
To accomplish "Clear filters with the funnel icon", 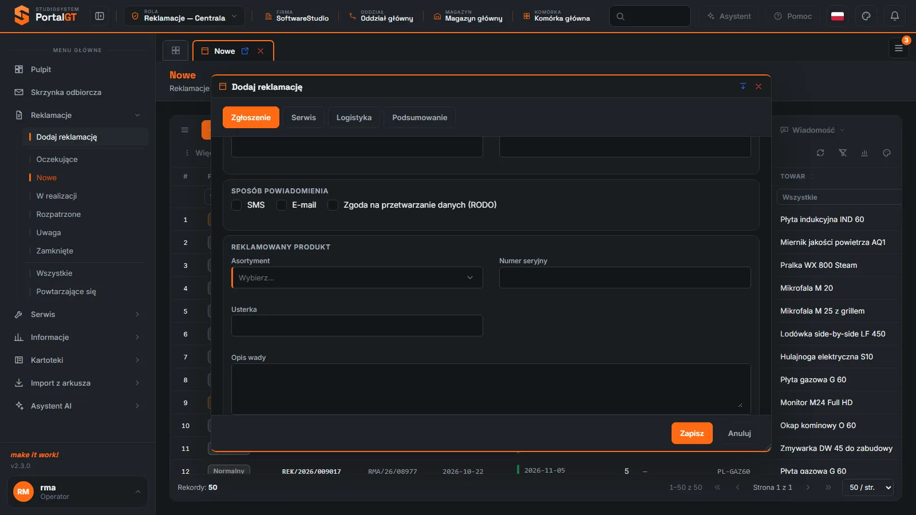I will click(843, 153).
